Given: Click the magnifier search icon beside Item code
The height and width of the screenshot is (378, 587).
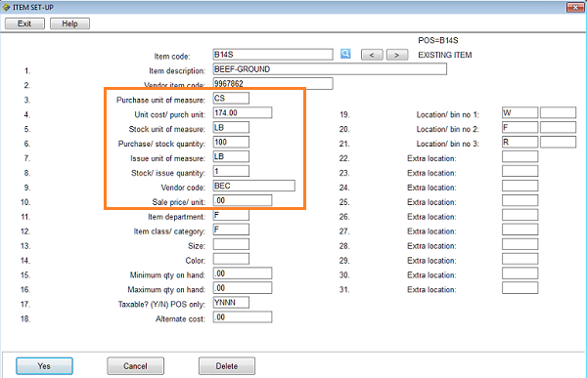Looking at the screenshot, I should (x=345, y=54).
